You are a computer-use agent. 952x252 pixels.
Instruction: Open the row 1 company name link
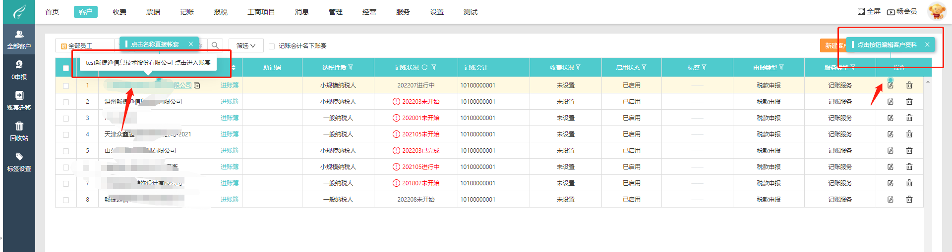click(x=148, y=85)
